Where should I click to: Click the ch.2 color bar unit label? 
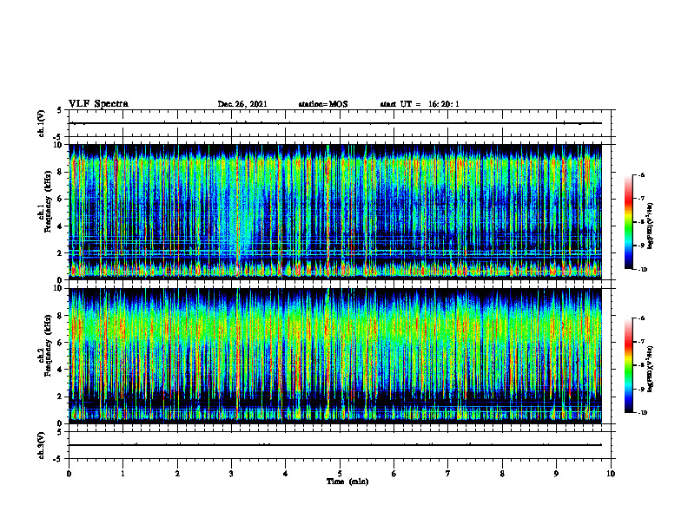(x=651, y=369)
